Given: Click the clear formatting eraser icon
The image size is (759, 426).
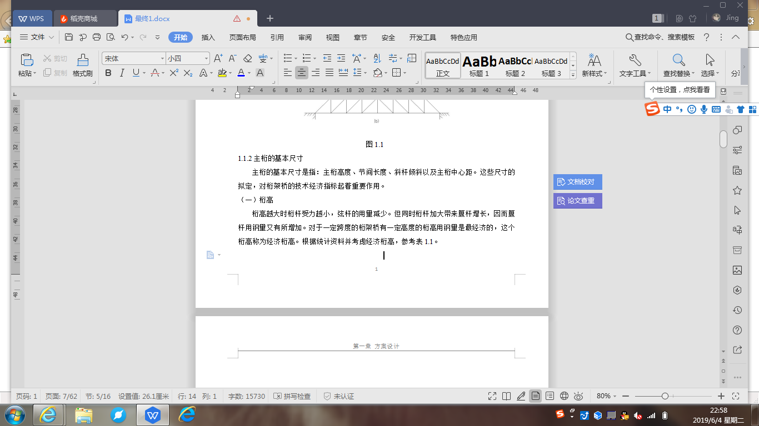Looking at the screenshot, I should [x=248, y=58].
